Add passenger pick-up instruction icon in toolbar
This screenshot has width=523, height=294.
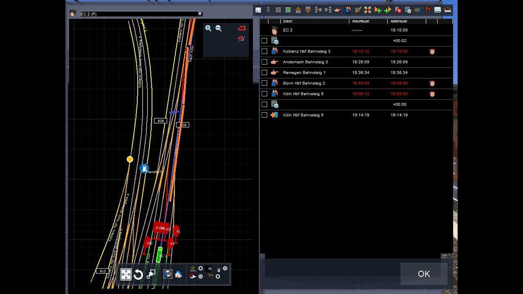[x=348, y=10]
